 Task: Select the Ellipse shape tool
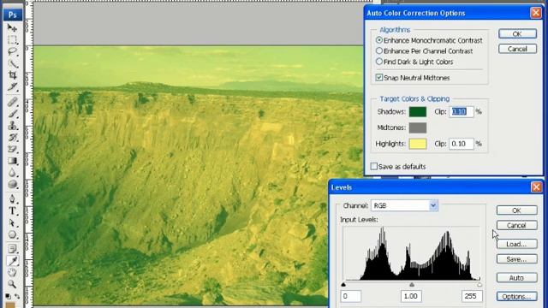12,234
